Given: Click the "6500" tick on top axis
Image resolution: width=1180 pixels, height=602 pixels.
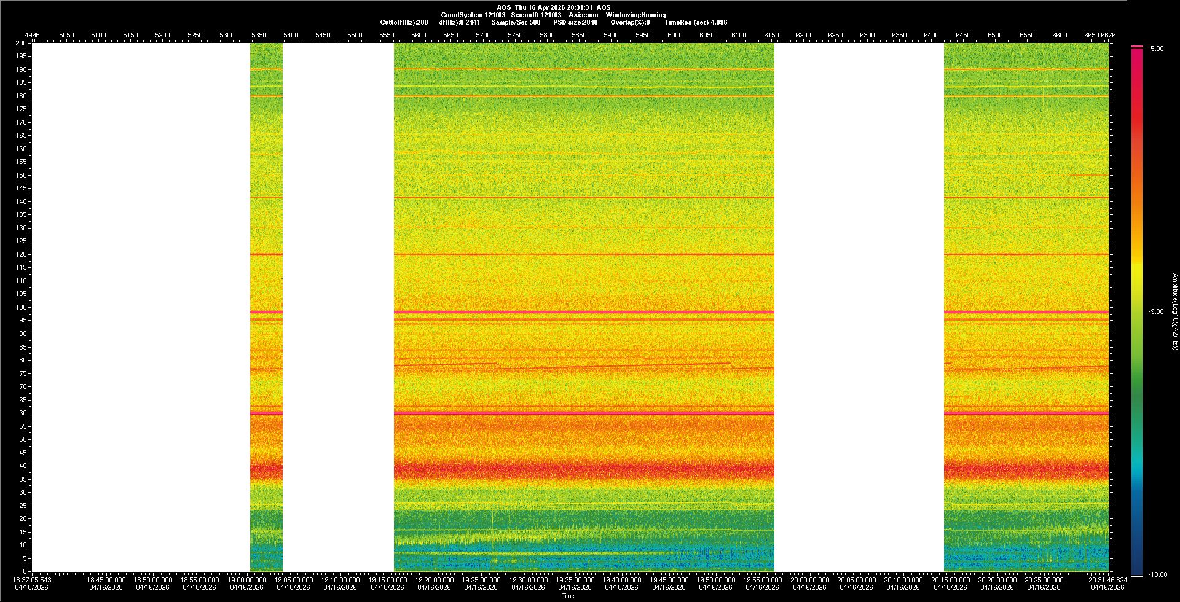Looking at the screenshot, I should pos(995,35).
